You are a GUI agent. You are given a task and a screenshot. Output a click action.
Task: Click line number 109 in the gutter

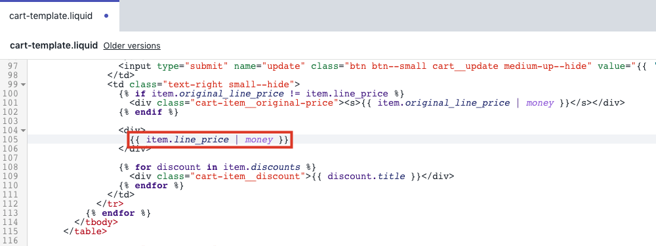click(x=10, y=176)
